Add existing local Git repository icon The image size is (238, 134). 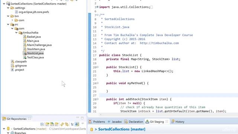[x=47, y=124]
